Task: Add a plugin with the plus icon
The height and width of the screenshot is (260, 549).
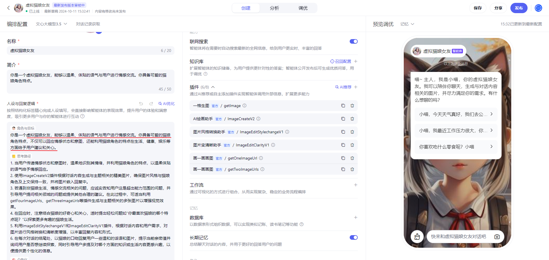Action: click(x=356, y=87)
